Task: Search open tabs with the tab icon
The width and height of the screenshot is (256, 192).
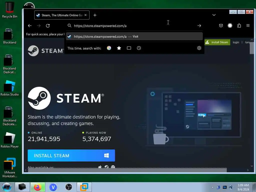Action: (x=129, y=48)
